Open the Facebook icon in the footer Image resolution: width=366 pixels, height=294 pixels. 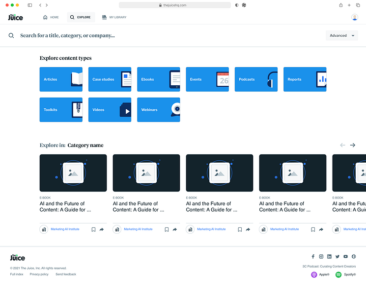pyautogui.click(x=313, y=257)
